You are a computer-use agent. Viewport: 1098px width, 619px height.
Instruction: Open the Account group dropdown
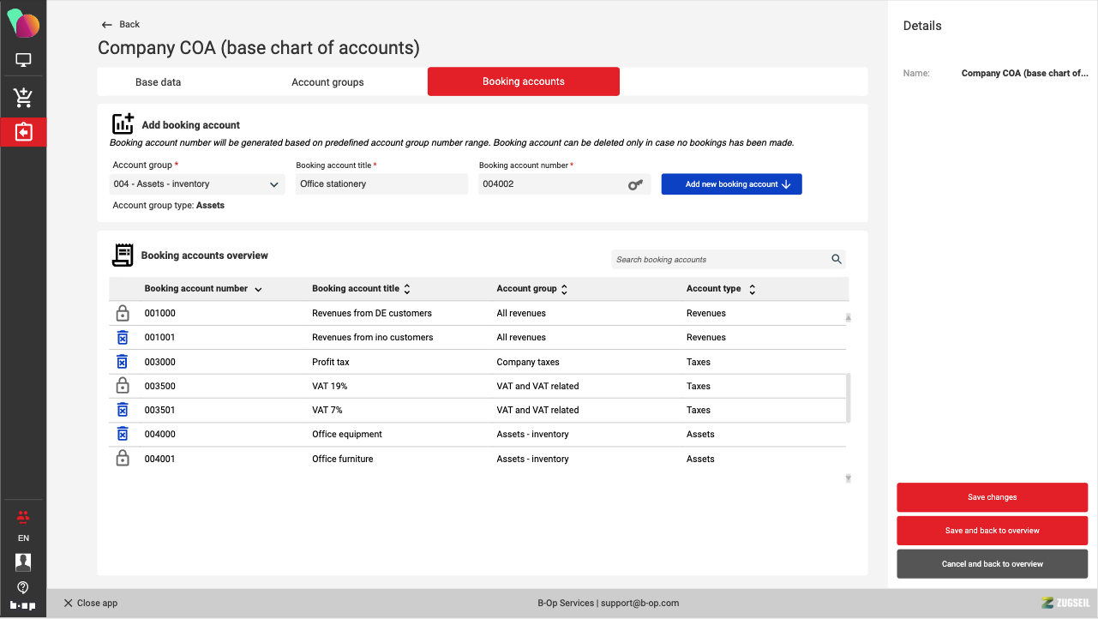pyautogui.click(x=198, y=184)
